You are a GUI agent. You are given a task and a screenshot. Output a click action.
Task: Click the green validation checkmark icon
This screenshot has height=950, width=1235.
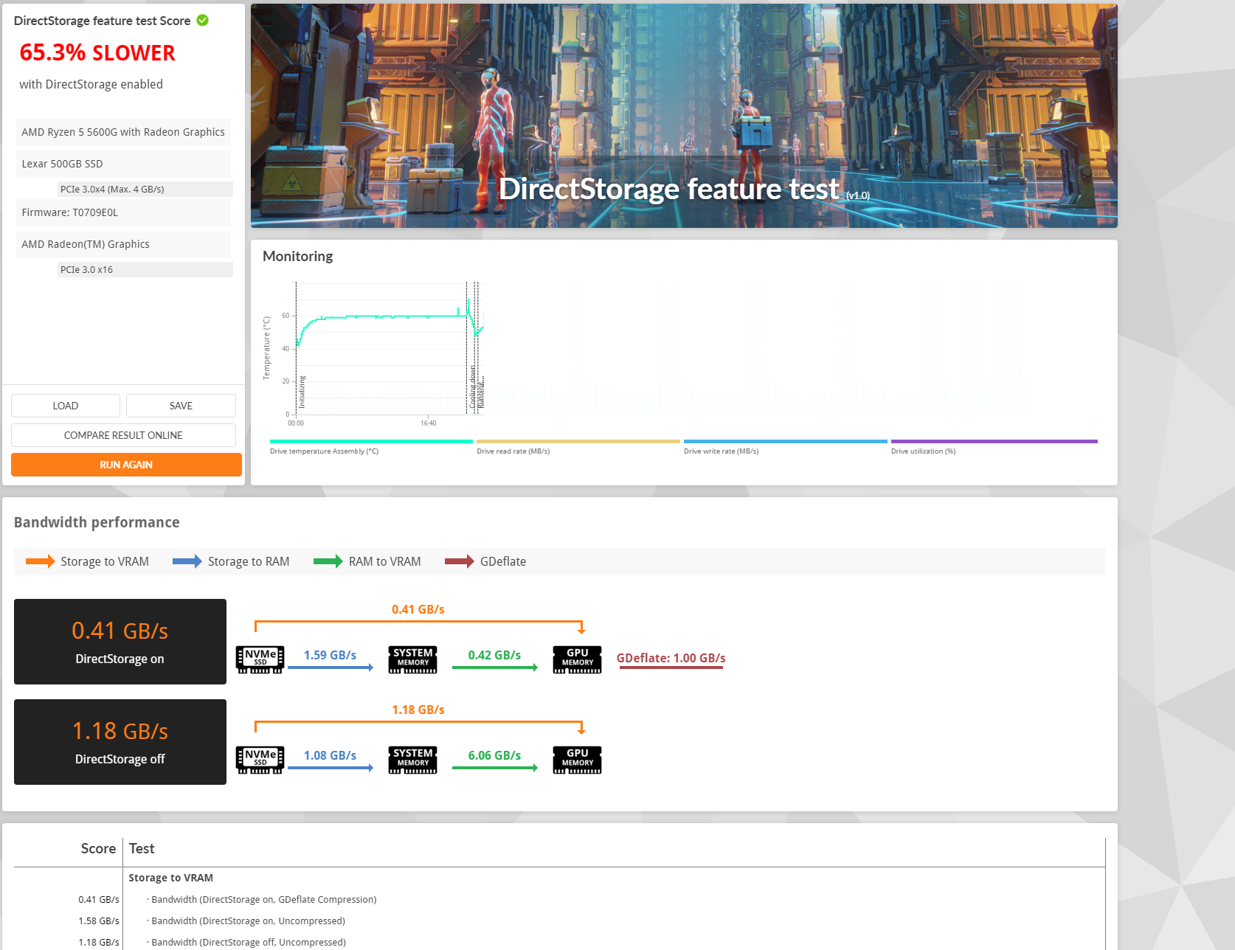tap(203, 21)
